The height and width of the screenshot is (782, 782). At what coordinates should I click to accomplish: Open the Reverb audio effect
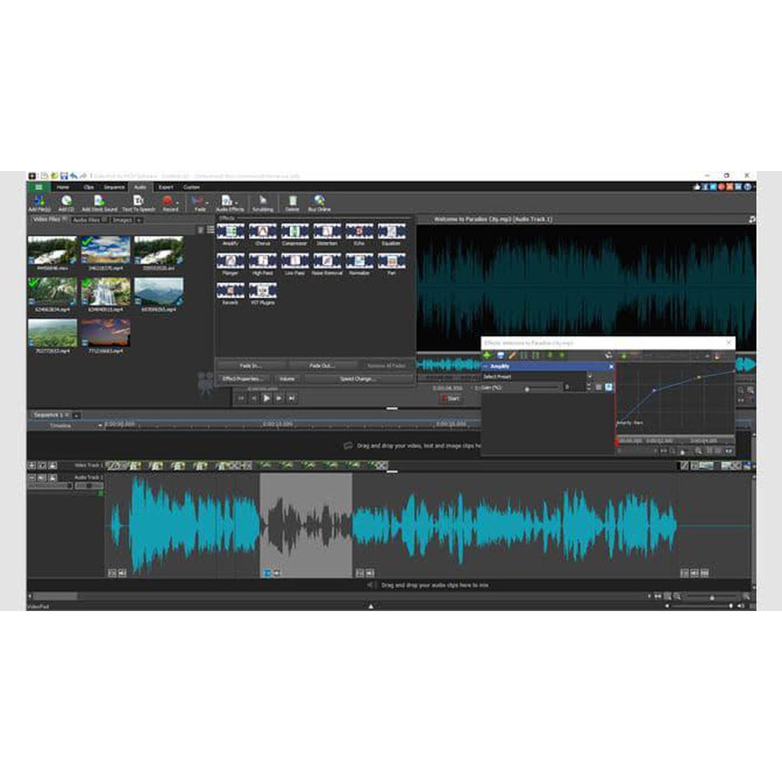(231, 294)
